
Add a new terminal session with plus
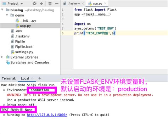click(40, 78)
